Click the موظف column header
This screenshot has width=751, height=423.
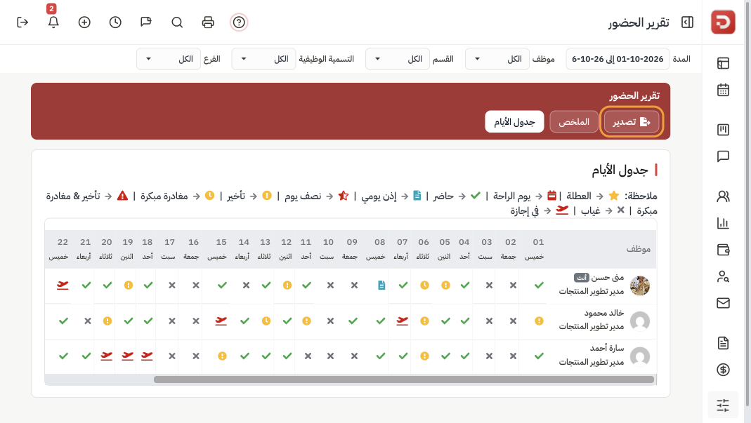pos(639,249)
